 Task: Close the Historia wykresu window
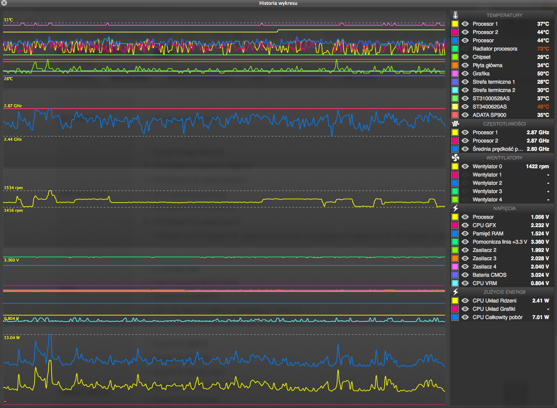pos(4,3)
